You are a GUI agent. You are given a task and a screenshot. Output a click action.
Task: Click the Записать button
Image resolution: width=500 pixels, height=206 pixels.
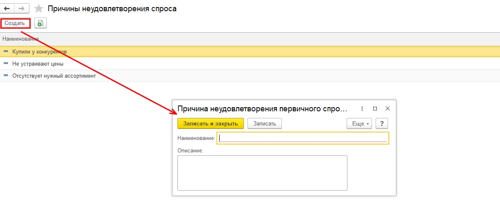pos(265,123)
